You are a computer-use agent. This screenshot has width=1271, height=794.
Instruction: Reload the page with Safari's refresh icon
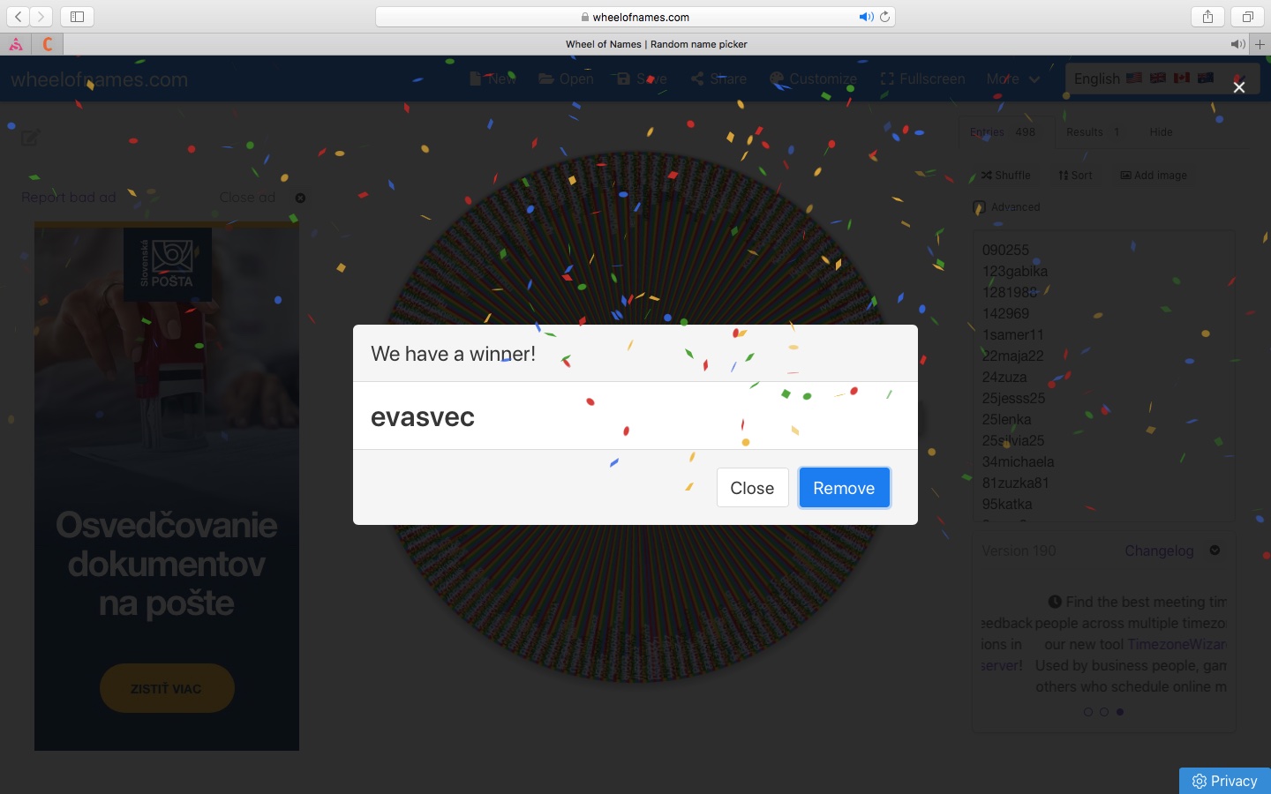(884, 17)
